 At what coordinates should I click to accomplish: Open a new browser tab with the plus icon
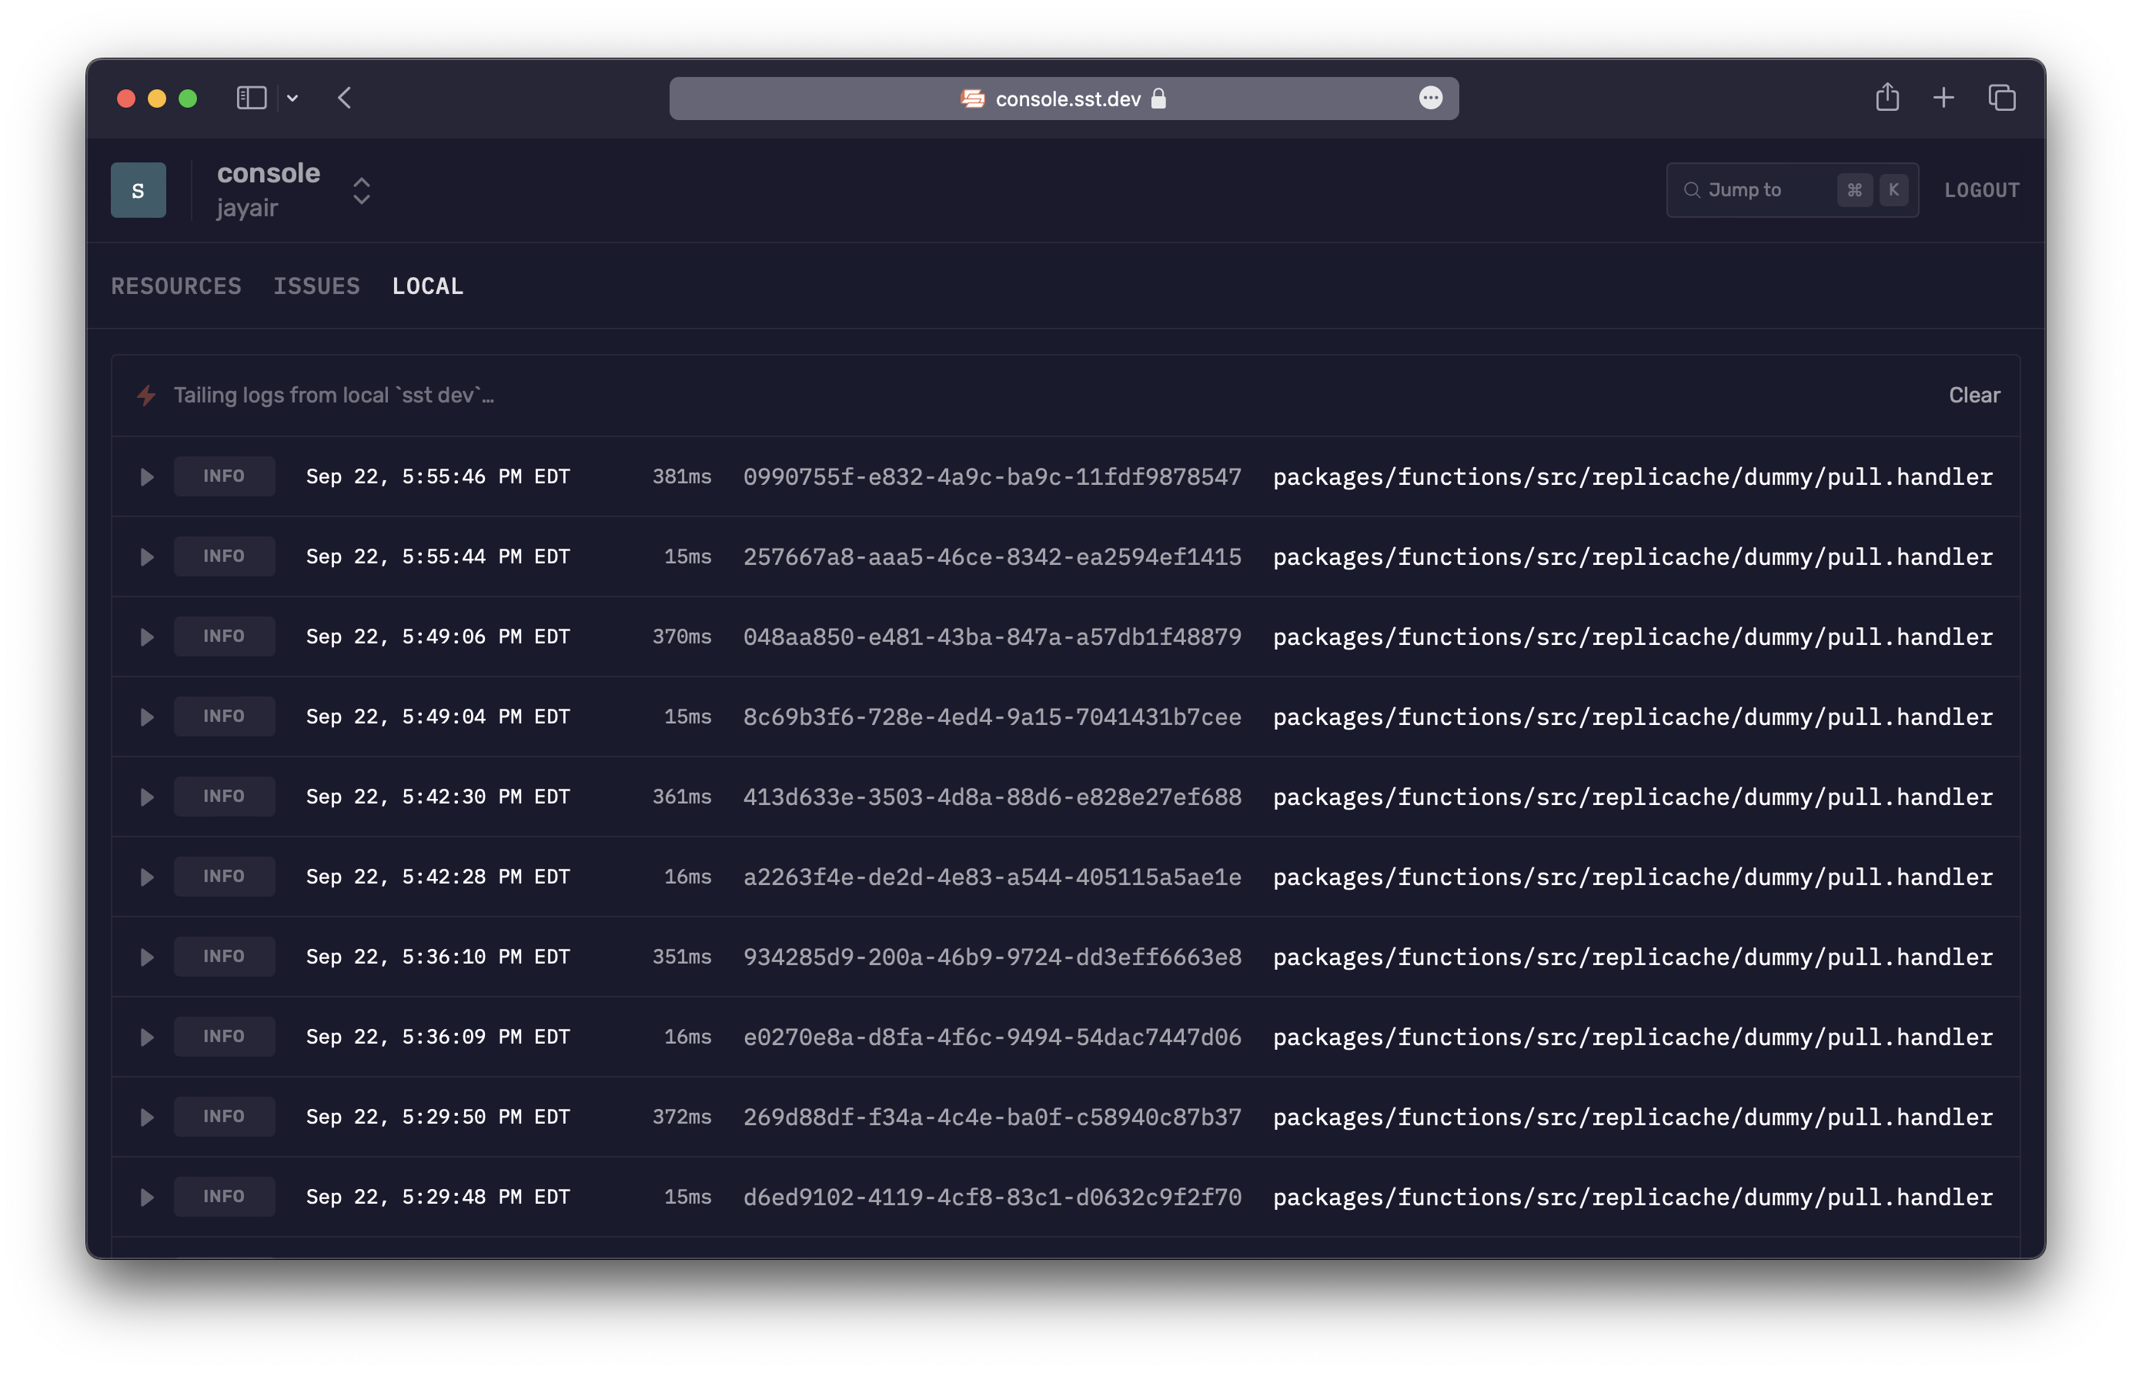tap(1943, 98)
